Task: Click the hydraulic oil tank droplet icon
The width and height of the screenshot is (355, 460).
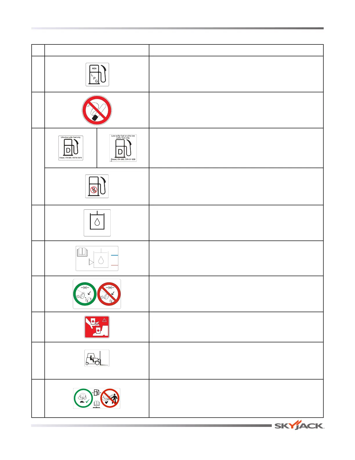Action: [97, 223]
